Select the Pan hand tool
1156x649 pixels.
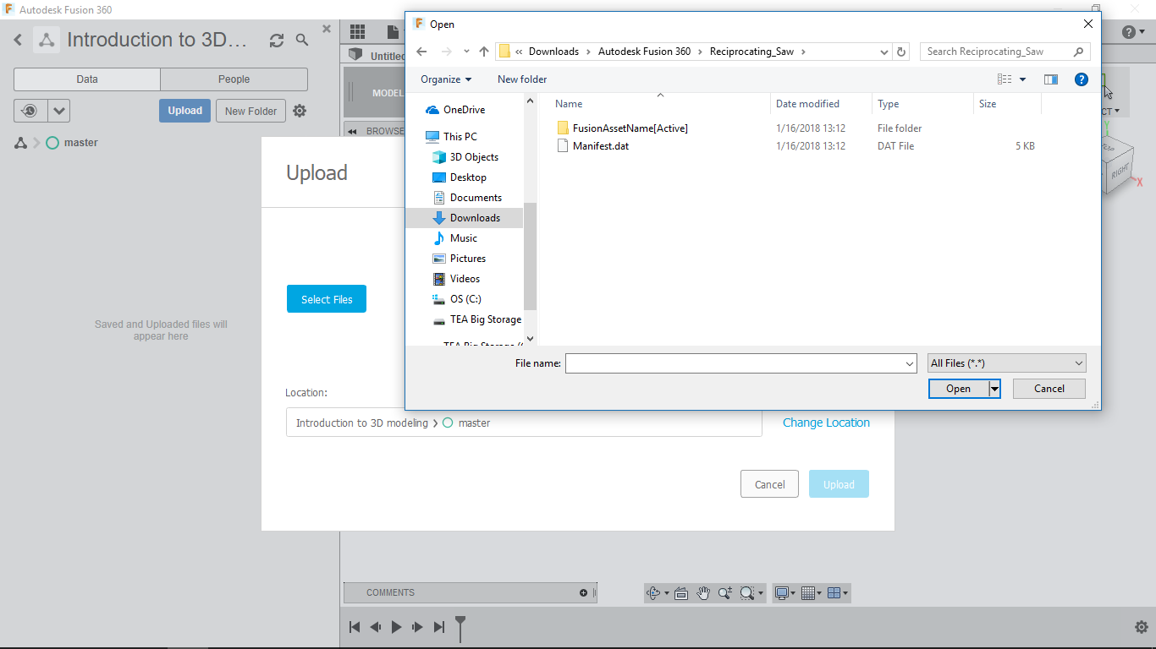pos(703,593)
